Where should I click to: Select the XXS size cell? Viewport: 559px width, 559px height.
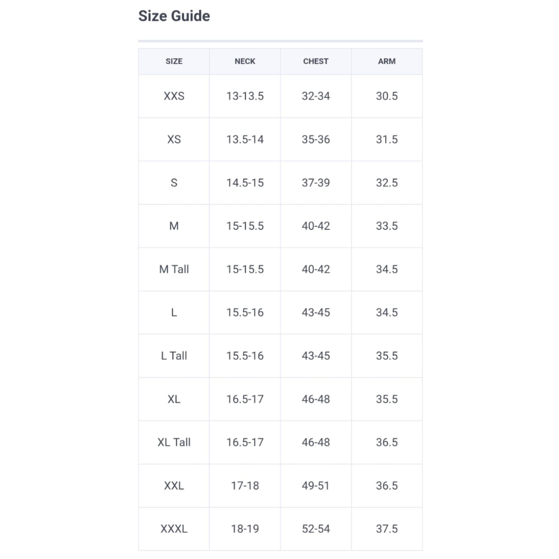coord(174,96)
